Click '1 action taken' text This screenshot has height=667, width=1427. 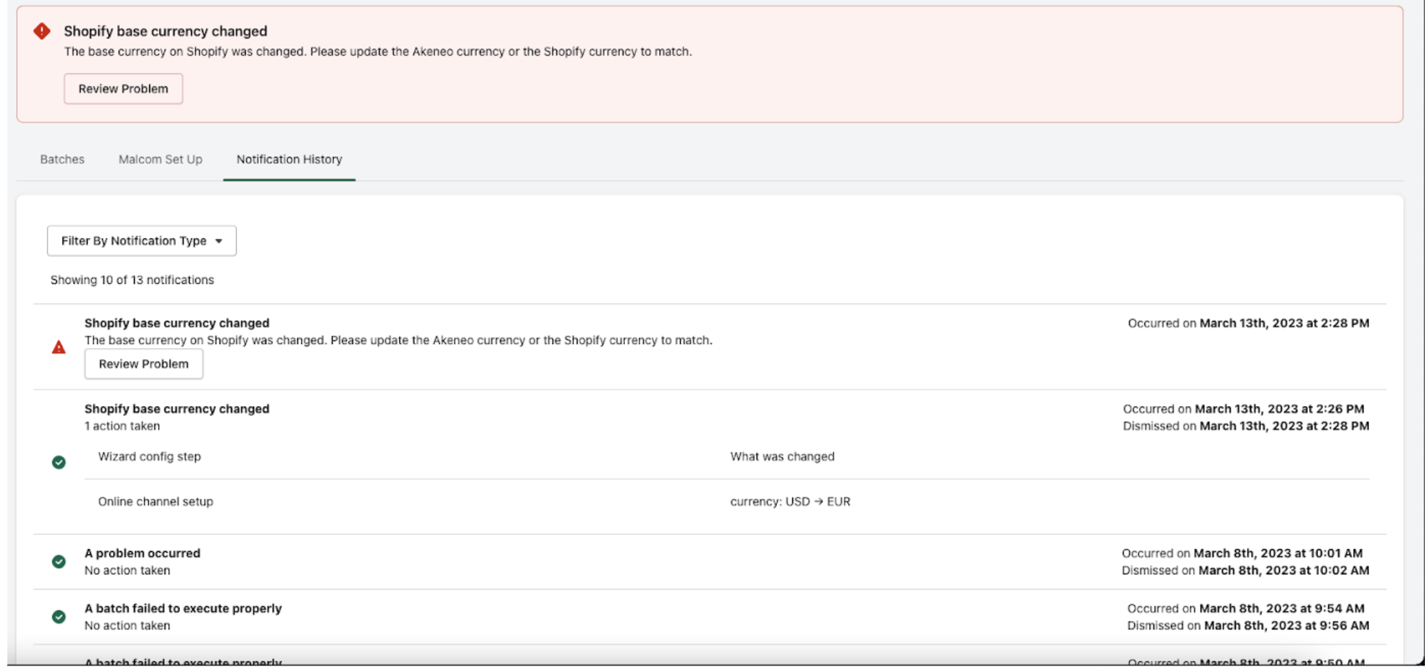[122, 426]
